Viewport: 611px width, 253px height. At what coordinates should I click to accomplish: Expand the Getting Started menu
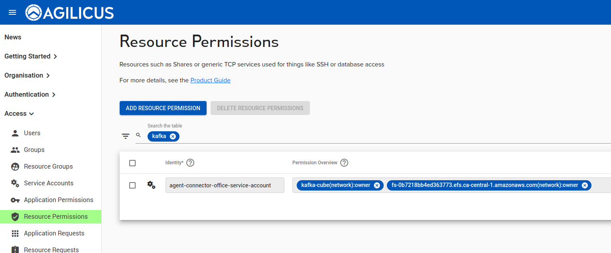[x=31, y=56]
